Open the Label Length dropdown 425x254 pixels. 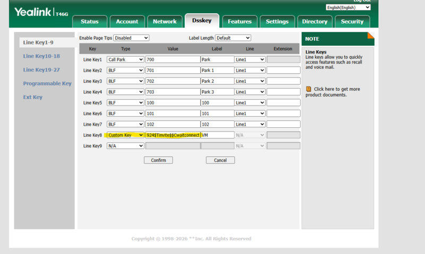pyautogui.click(x=233, y=38)
